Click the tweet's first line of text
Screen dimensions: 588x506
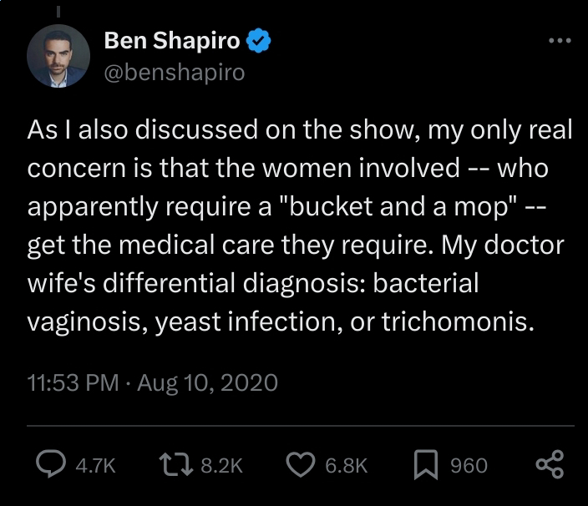coord(300,131)
